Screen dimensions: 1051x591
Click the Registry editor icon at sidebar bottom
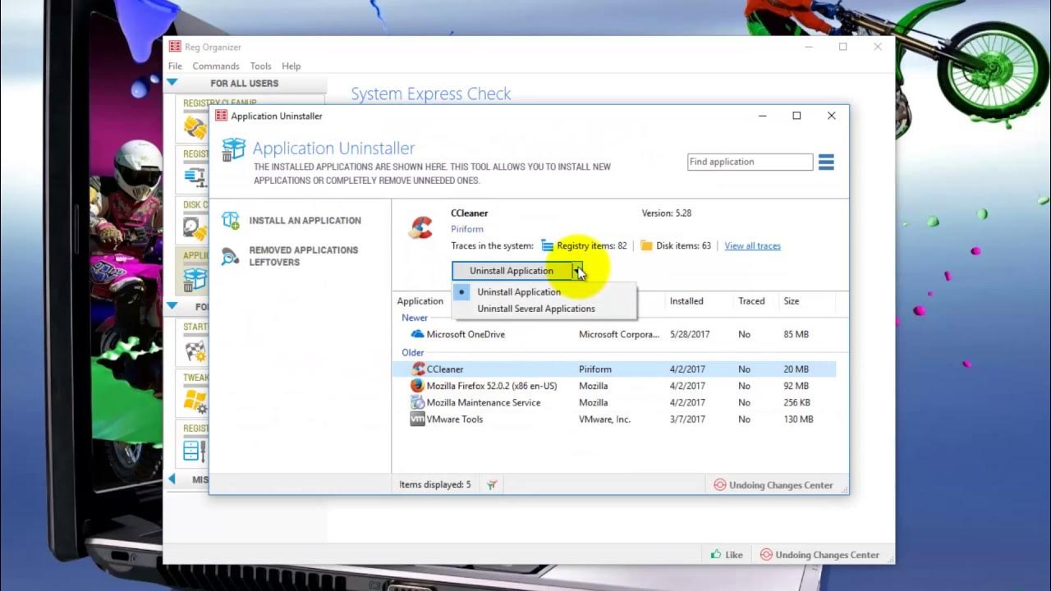point(195,451)
